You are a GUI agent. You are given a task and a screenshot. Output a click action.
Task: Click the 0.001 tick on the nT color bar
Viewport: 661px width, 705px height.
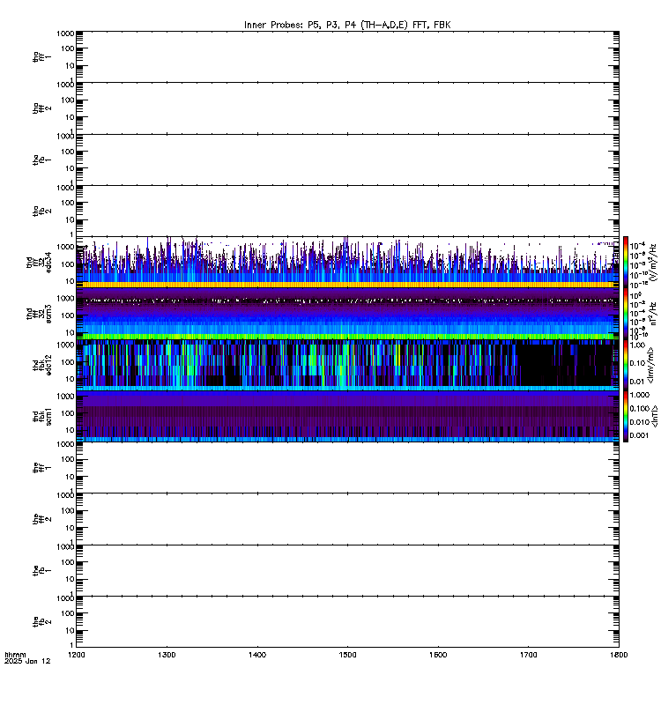[x=640, y=435]
